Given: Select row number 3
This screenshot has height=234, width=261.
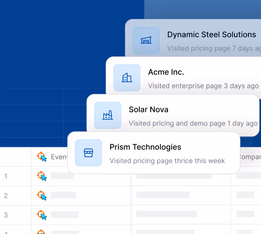Looking at the screenshot, I should point(6,215).
